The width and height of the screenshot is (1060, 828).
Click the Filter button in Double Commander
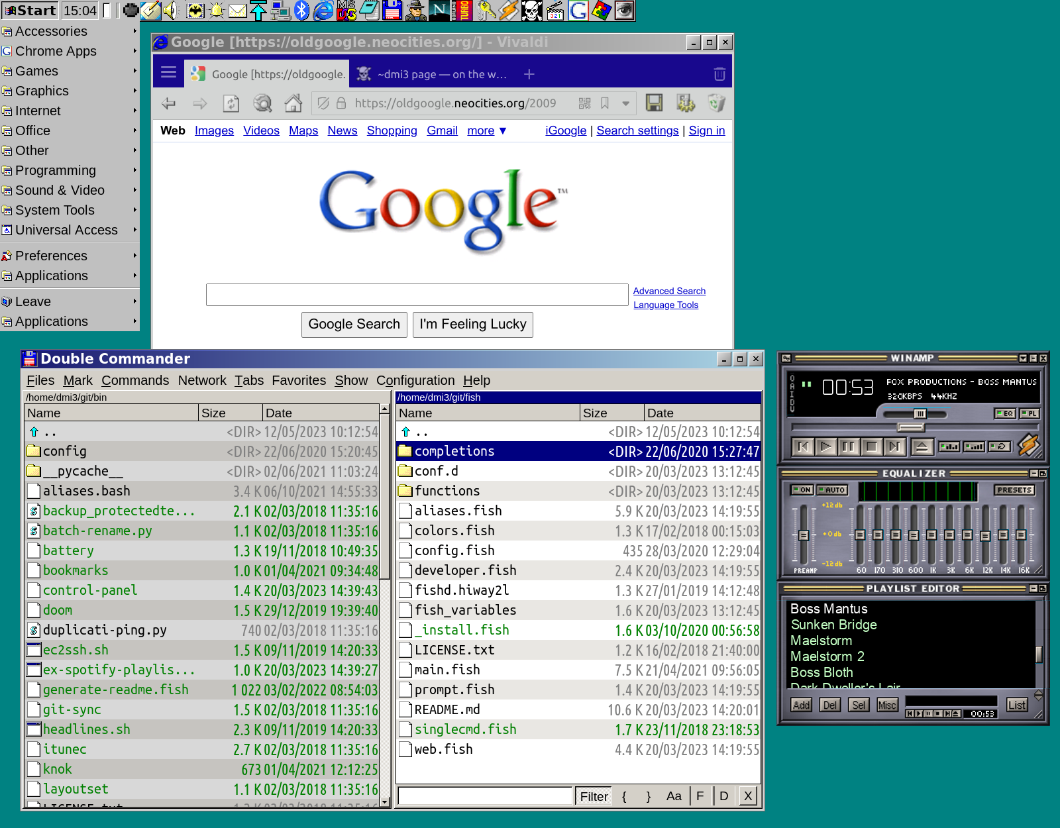[594, 796]
